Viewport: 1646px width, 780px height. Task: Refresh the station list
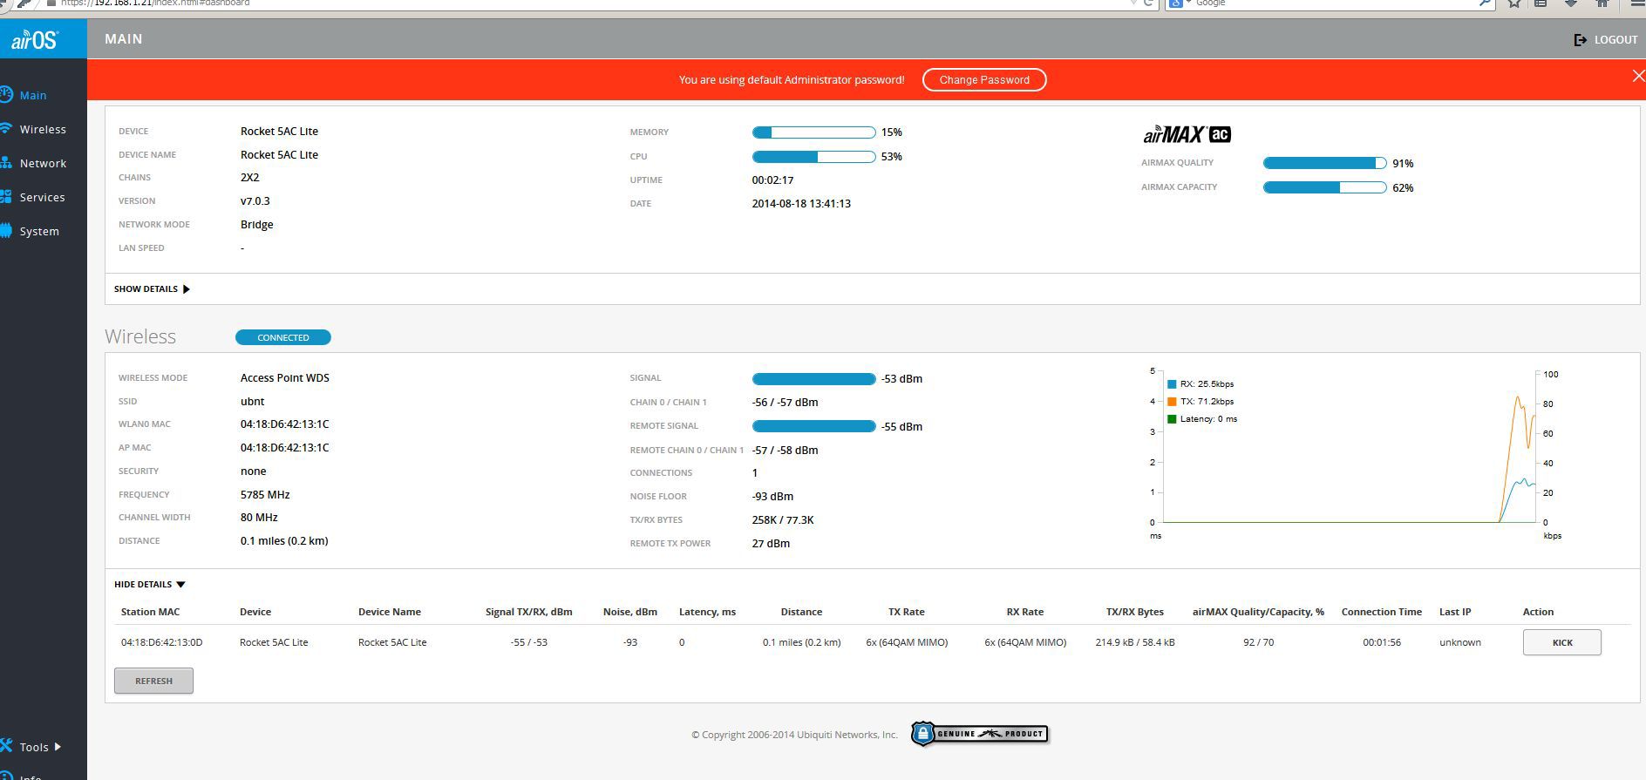(153, 681)
